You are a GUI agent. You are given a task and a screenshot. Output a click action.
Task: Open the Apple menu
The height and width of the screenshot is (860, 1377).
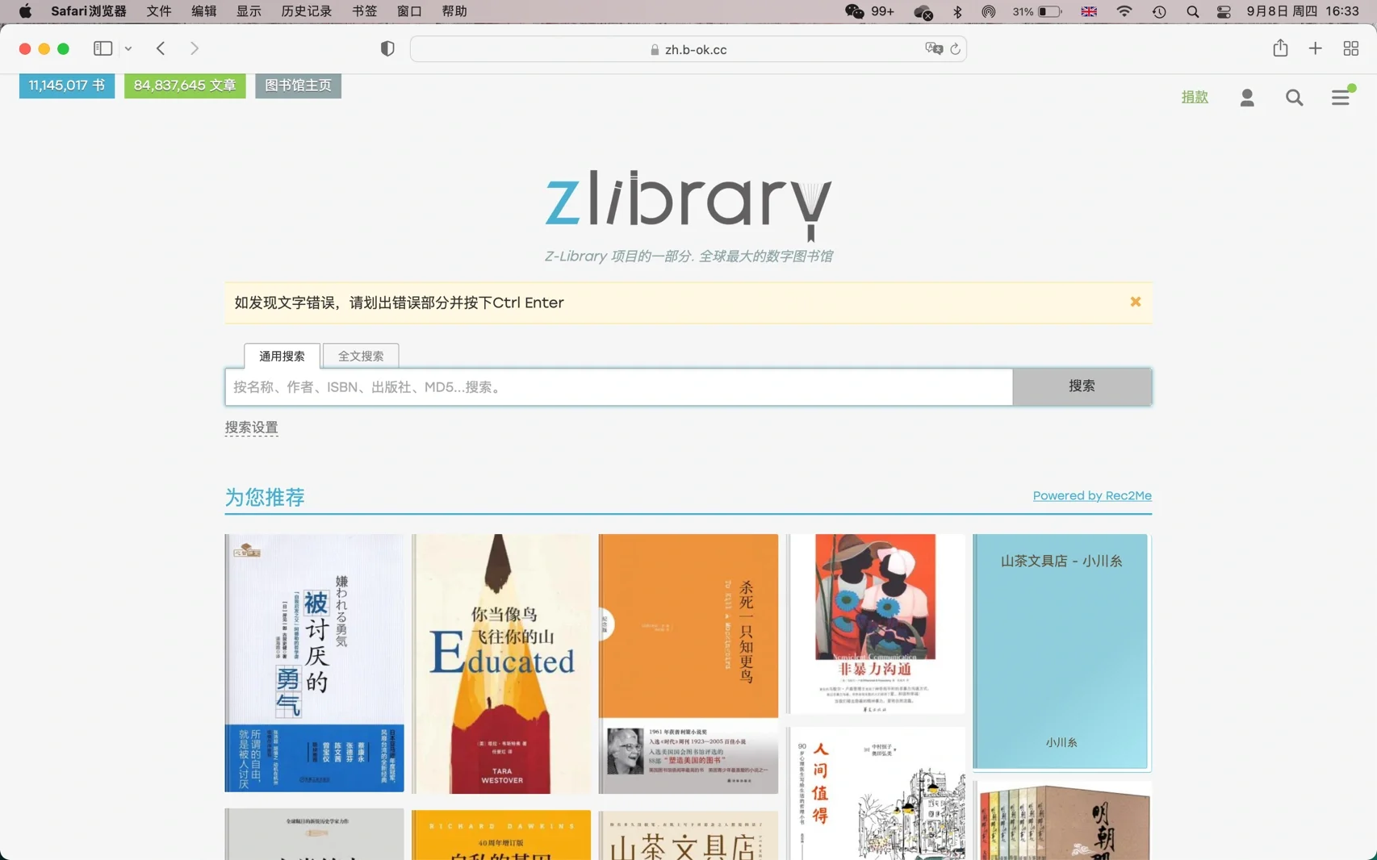25,11
